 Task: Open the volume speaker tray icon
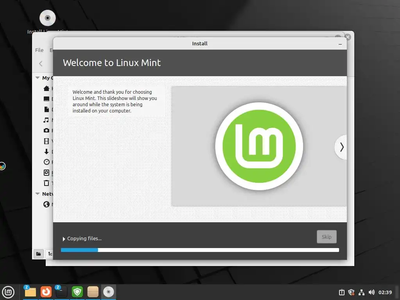pyautogui.click(x=371, y=292)
